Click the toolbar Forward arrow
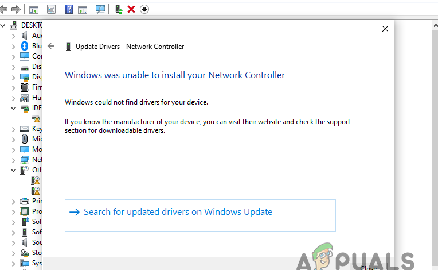Viewport: 438px width, 270px height. (x=16, y=9)
